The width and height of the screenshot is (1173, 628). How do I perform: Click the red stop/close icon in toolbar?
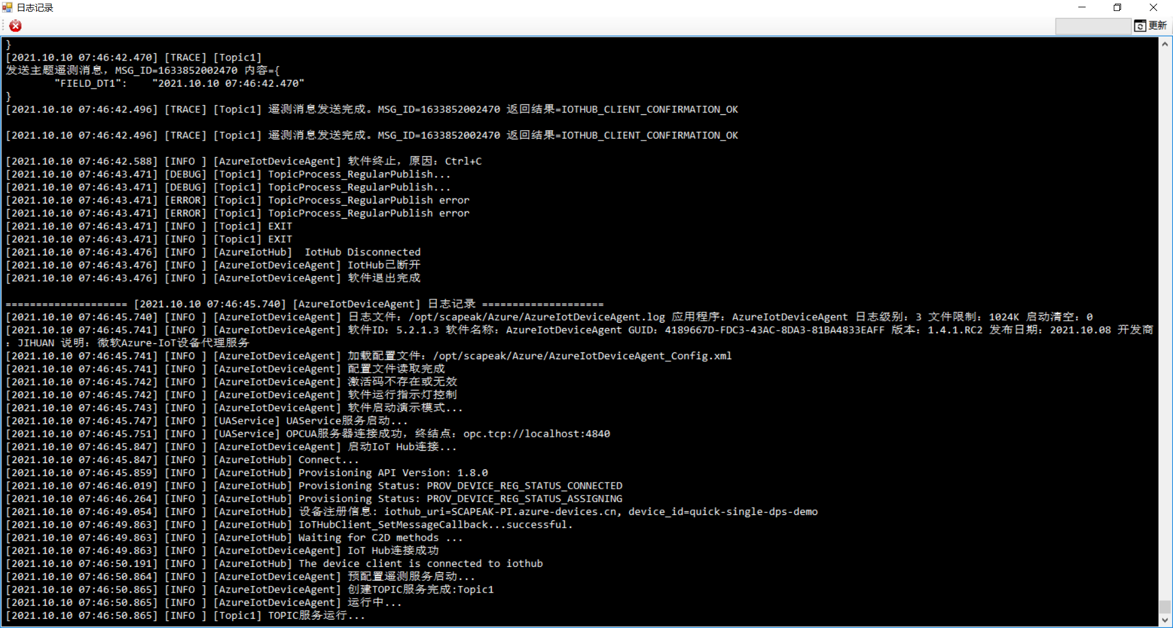click(x=15, y=26)
